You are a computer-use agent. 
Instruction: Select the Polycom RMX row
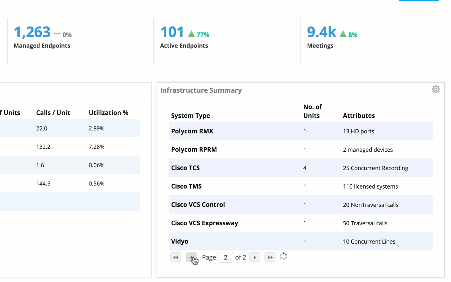click(301, 131)
